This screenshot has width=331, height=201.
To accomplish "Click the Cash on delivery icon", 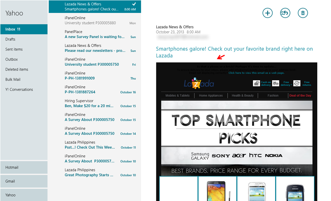I will (257, 83).
